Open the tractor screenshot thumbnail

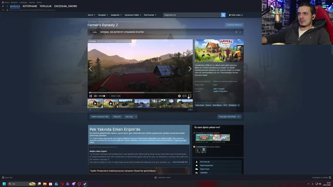(126, 103)
